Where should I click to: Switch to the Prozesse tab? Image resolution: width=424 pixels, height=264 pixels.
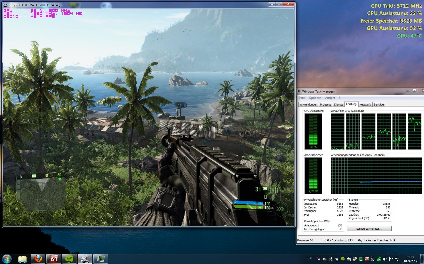point(326,104)
